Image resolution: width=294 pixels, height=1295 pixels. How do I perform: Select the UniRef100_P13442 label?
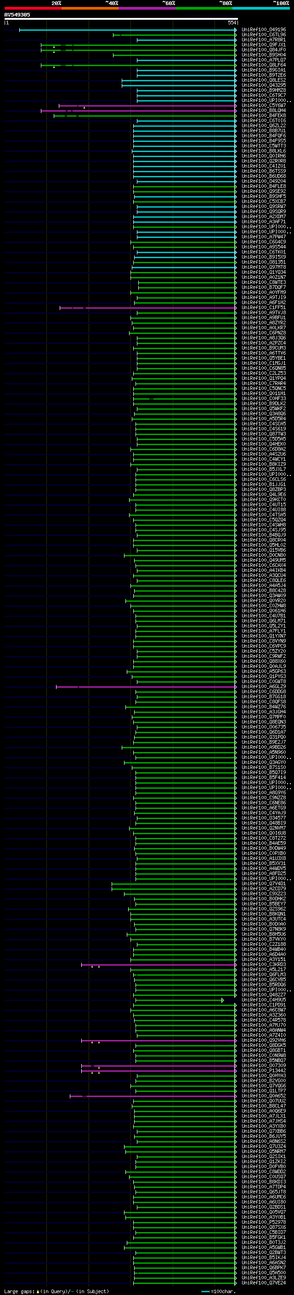pyautogui.click(x=264, y=1071)
